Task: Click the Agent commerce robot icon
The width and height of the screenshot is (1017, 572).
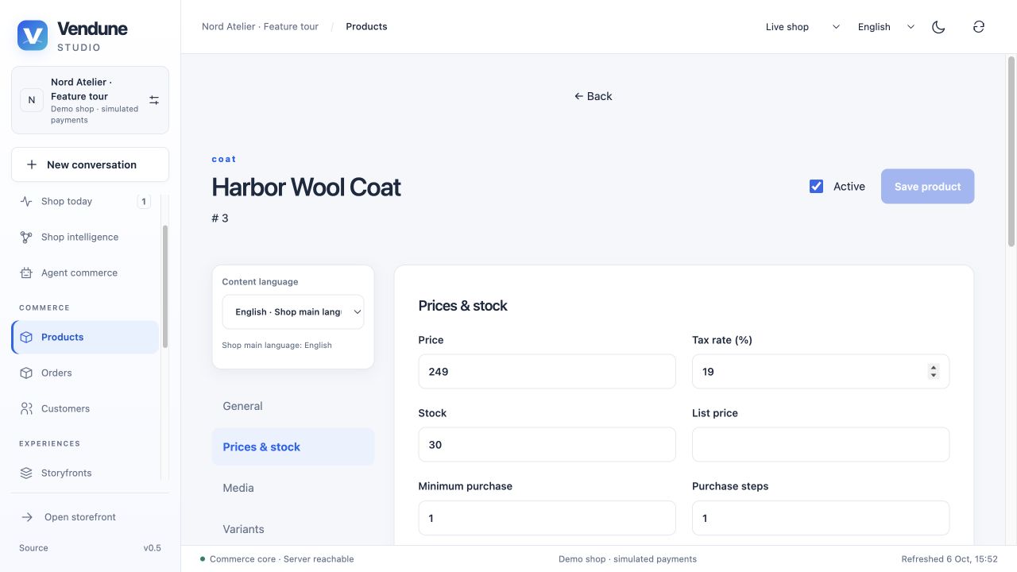Action: tap(26, 272)
